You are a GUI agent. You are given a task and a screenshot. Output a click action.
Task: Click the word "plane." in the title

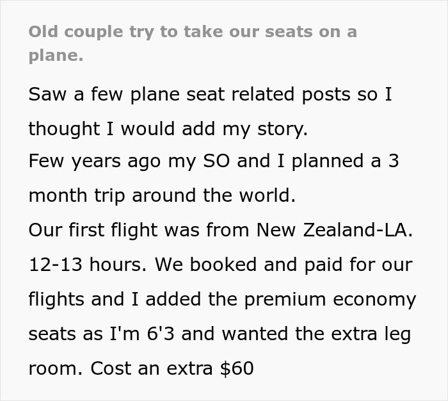(56, 56)
